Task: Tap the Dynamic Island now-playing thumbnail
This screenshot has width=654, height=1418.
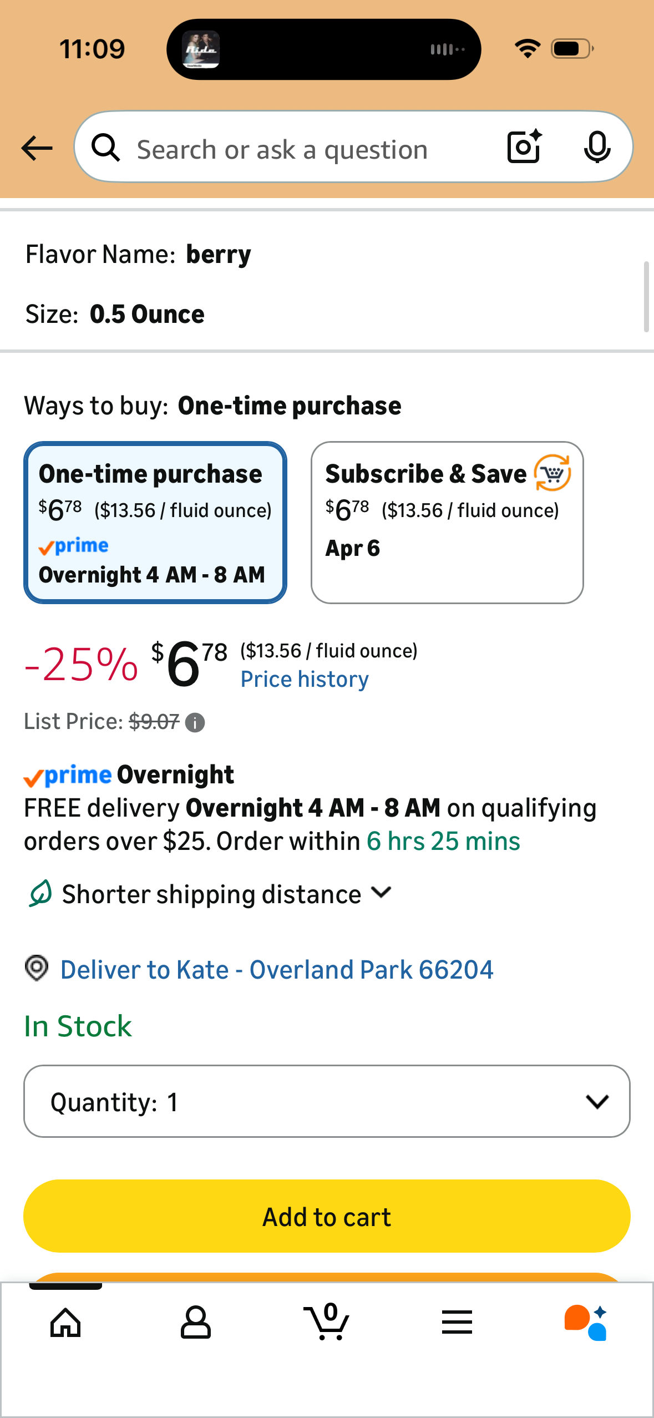Action: (x=201, y=49)
